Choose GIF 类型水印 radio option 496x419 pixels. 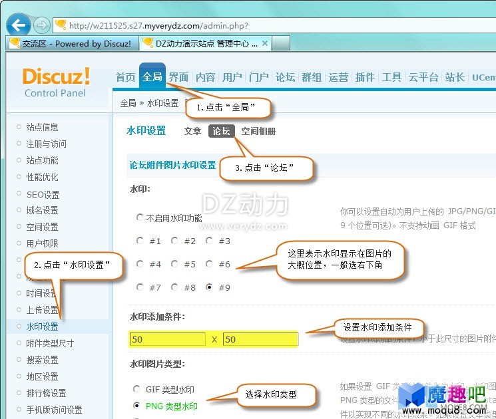pyautogui.click(x=136, y=388)
